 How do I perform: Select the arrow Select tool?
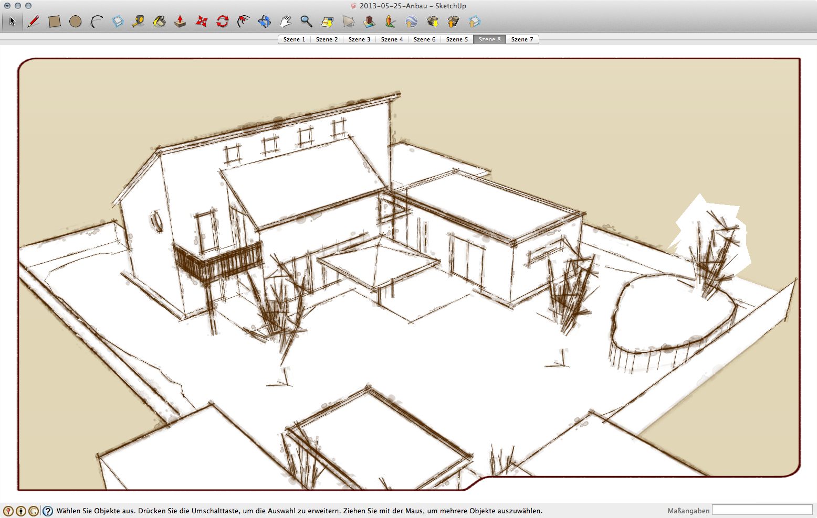pyautogui.click(x=12, y=21)
